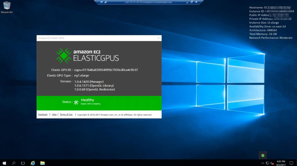Open the Terms of Use link
The image size is (297, 166).
66,115
